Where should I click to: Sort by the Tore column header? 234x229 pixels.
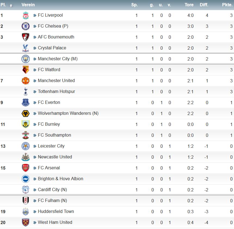pos(189,5)
